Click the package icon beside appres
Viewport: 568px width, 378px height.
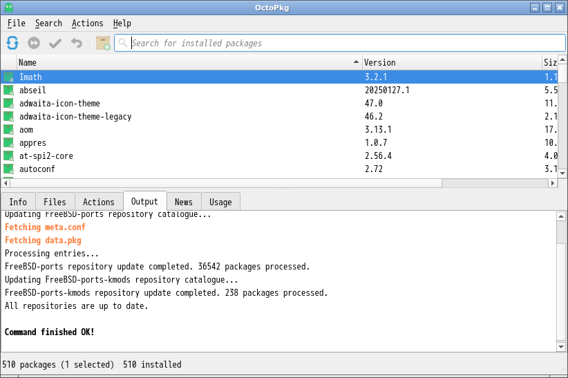pyautogui.click(x=9, y=142)
